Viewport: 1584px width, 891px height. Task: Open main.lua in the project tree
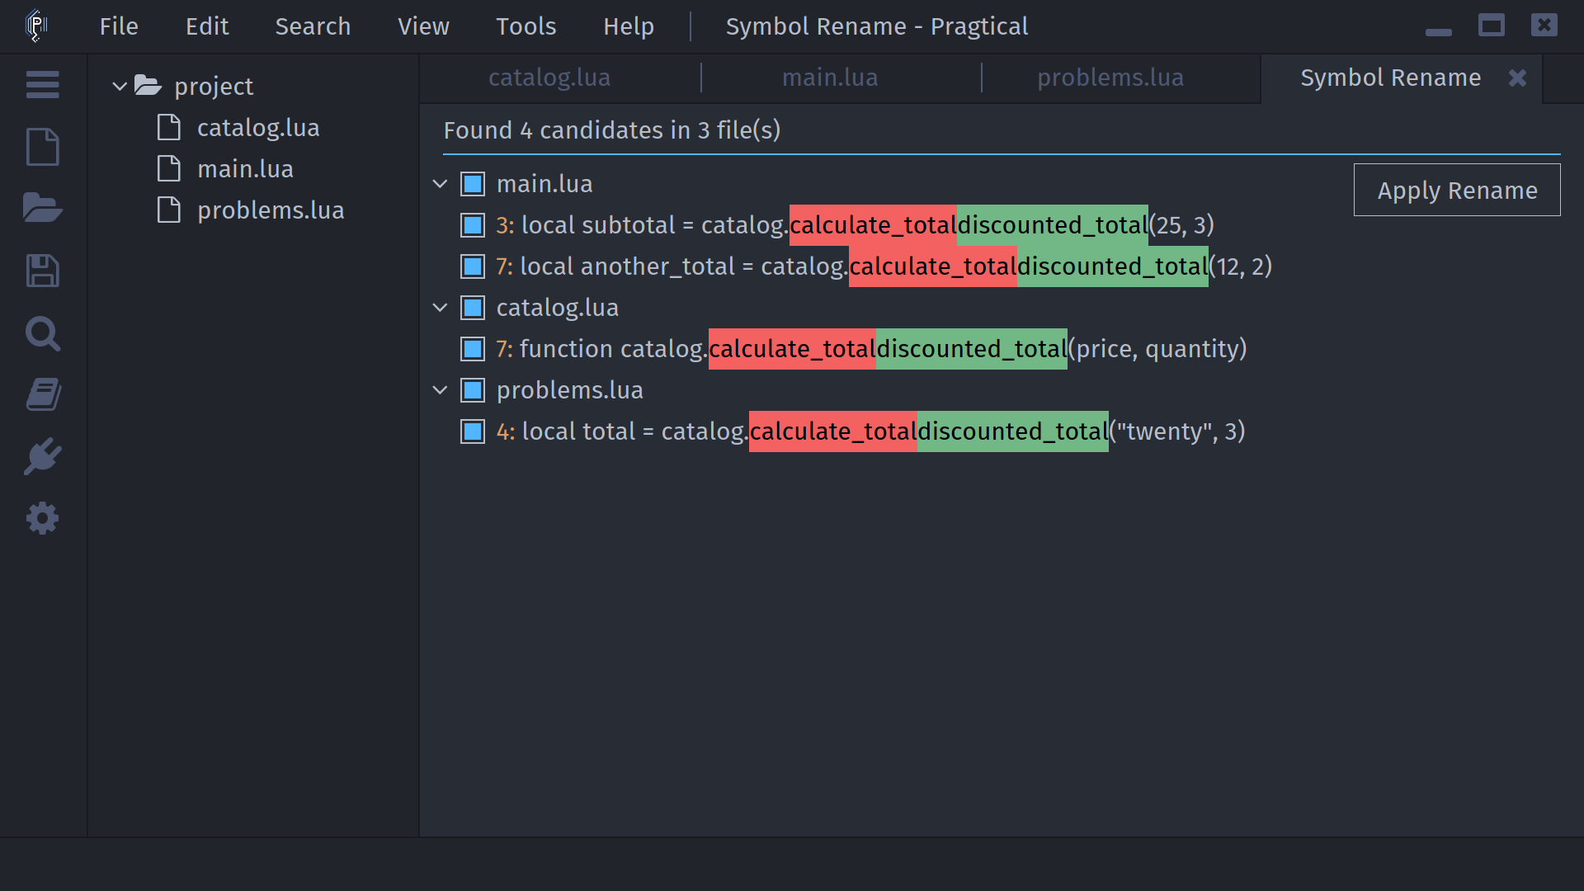(x=245, y=168)
